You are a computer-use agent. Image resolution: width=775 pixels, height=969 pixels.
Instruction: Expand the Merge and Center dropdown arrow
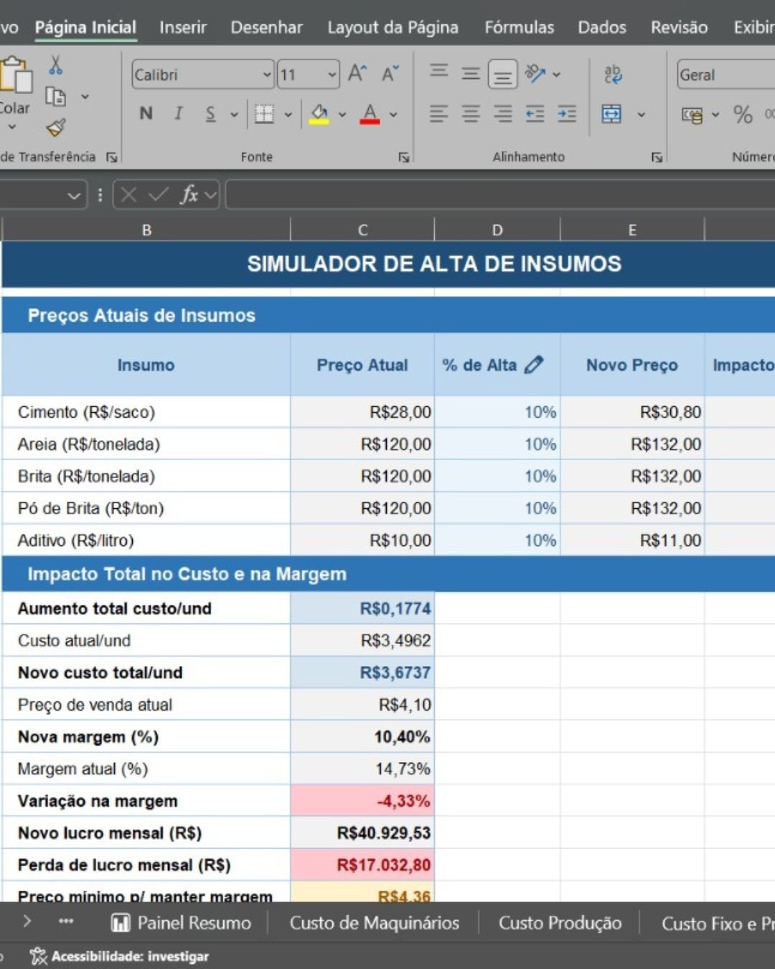(641, 114)
